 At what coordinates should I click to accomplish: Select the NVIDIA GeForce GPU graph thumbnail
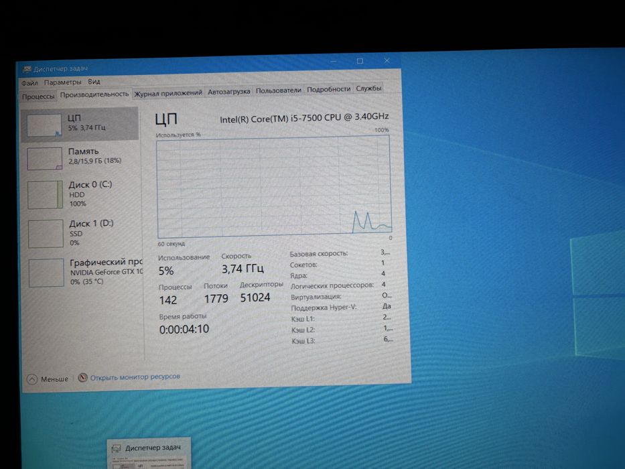coord(46,273)
